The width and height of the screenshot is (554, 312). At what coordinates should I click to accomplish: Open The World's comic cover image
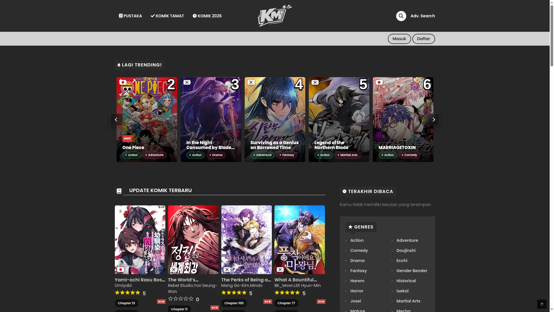click(x=193, y=240)
